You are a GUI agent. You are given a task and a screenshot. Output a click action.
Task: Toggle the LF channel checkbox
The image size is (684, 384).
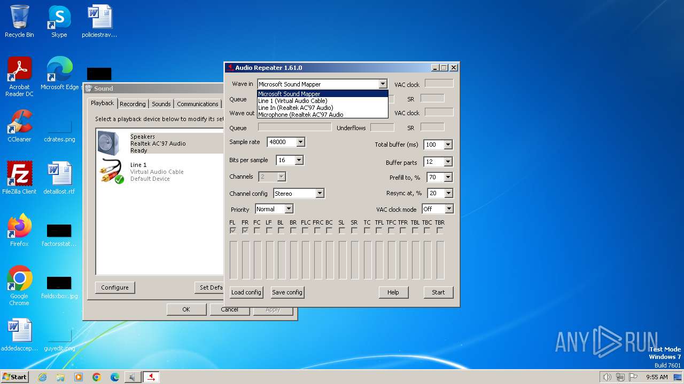pos(269,231)
